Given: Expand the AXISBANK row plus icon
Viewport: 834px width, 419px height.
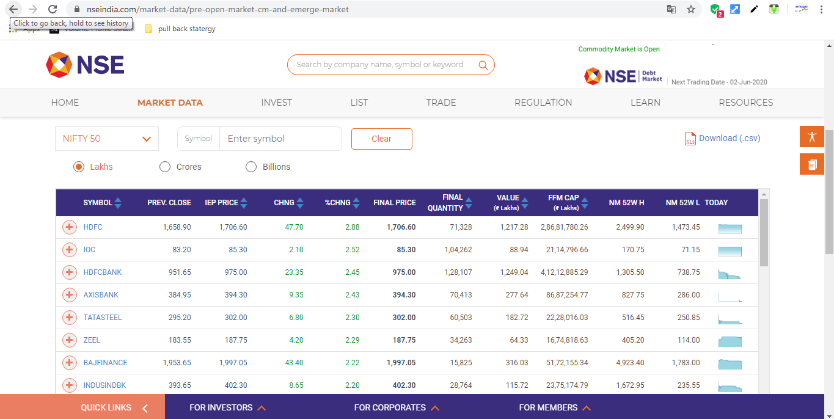Looking at the screenshot, I should tap(70, 295).
